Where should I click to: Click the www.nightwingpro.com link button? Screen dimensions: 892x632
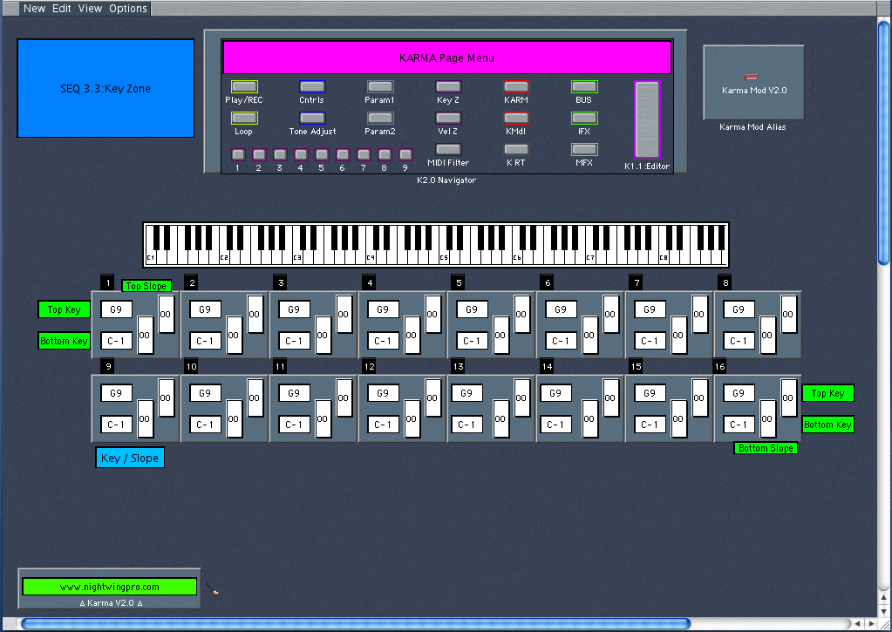coord(109,587)
